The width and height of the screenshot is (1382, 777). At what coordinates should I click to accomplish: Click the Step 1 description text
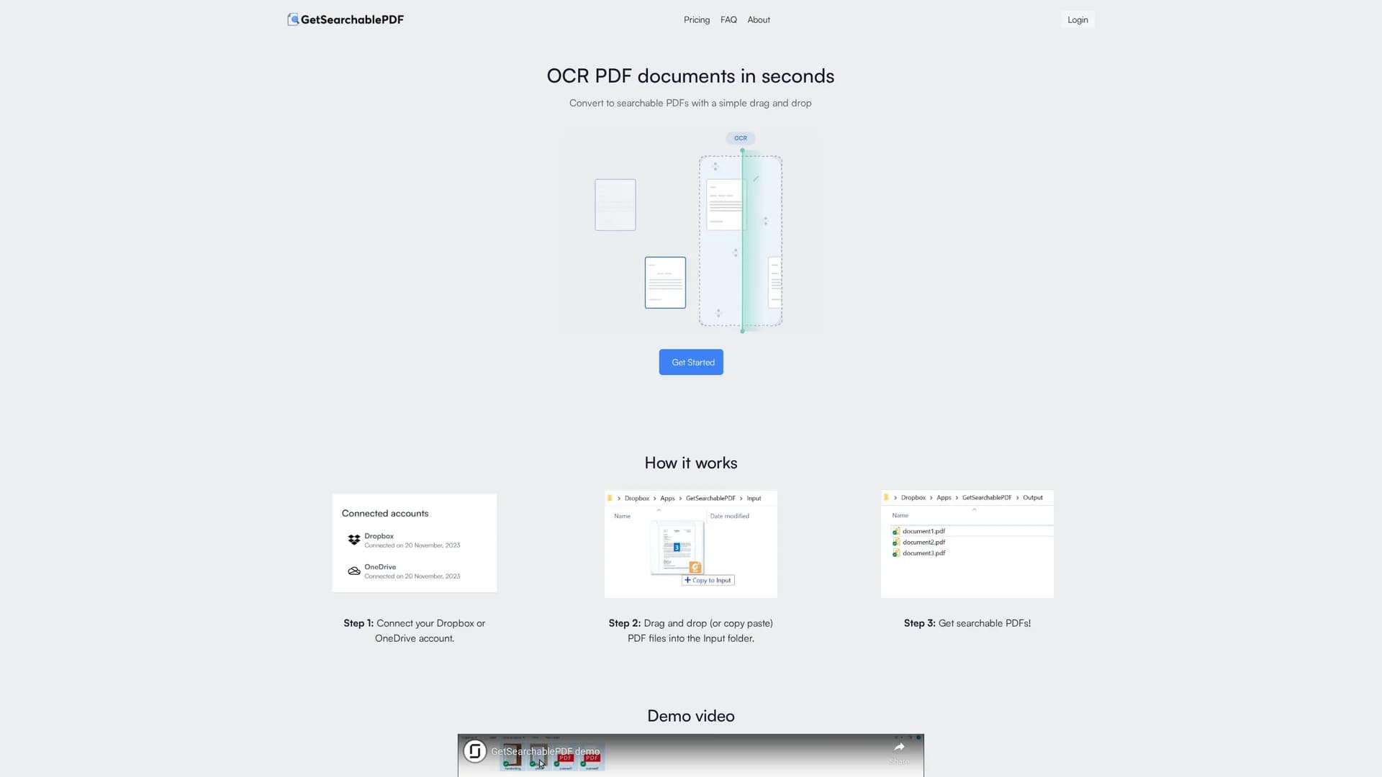415,631
